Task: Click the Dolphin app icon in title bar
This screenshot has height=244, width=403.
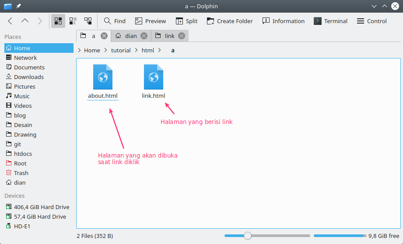Action: pos(8,6)
